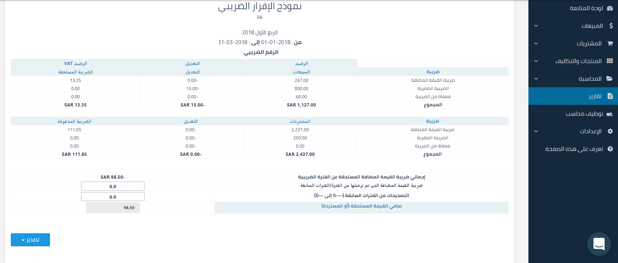Select توظيف محاسب menu item
Viewport: 618px width, 263px height.
point(584,114)
